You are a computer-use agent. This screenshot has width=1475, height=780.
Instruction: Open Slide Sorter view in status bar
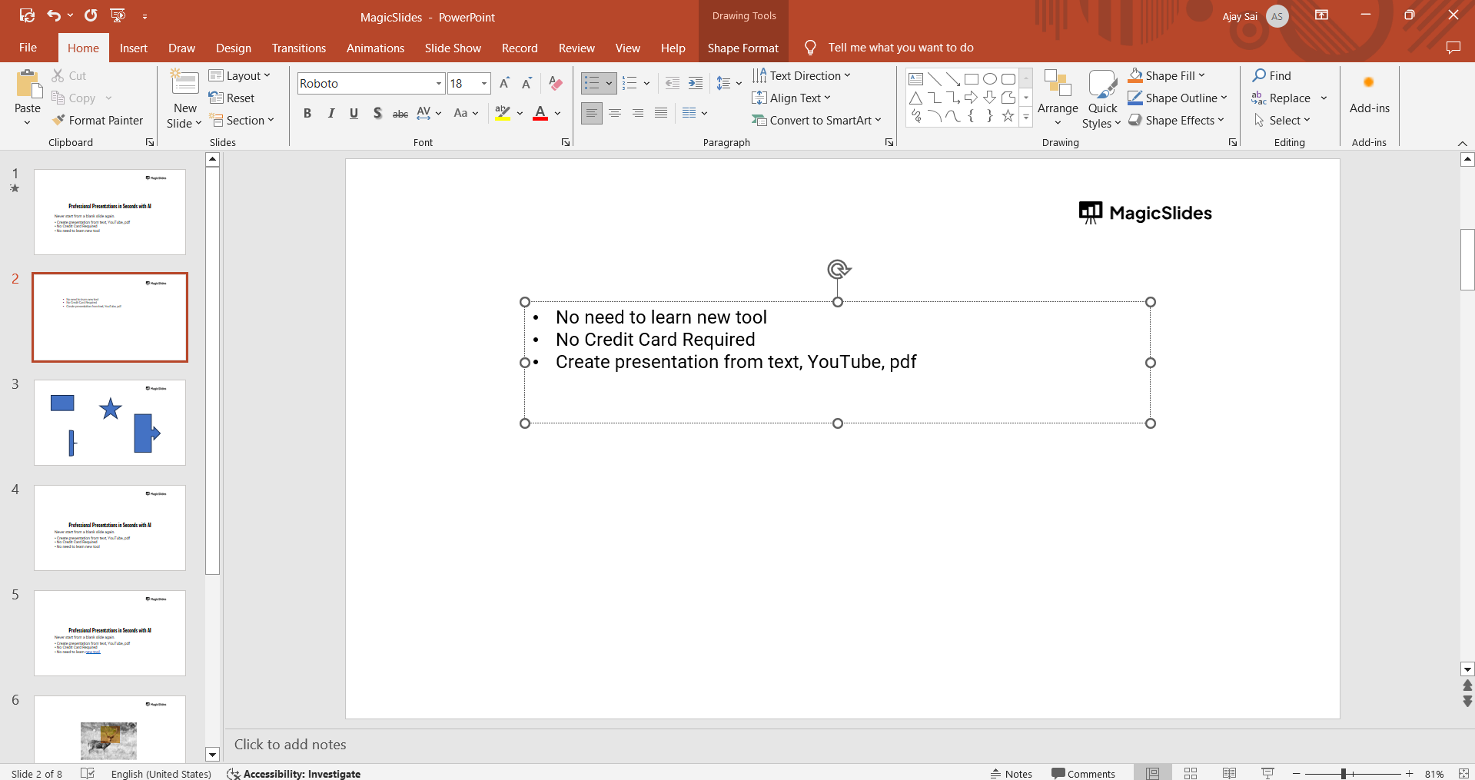click(x=1191, y=773)
